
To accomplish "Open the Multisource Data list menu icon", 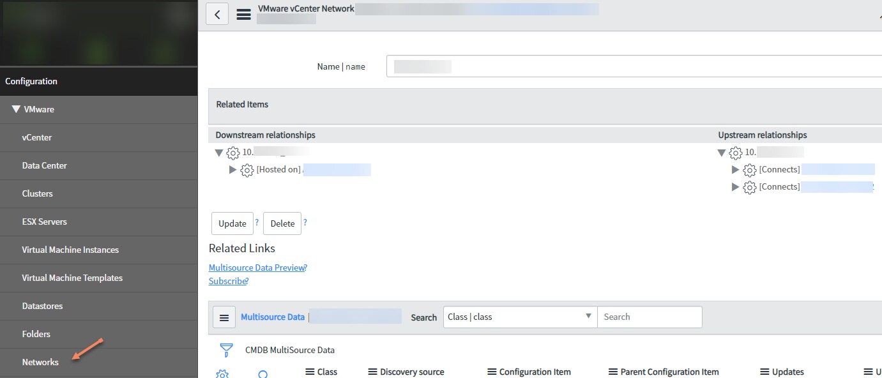I will pyautogui.click(x=224, y=317).
